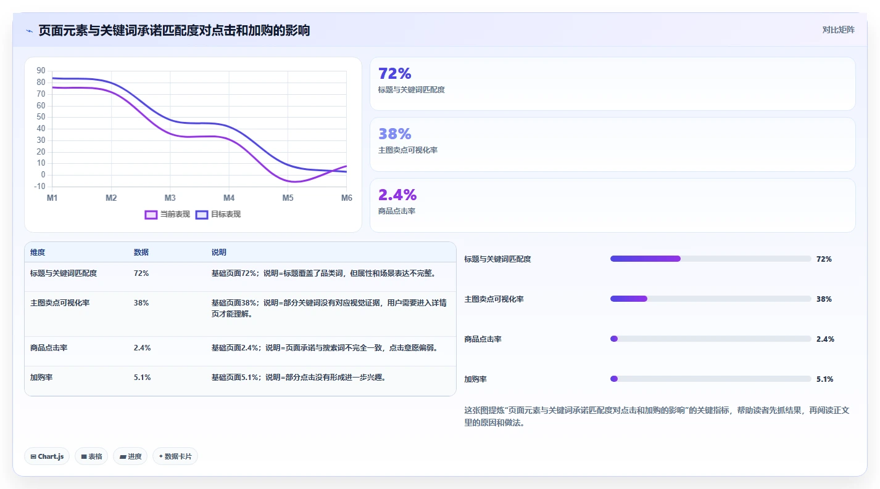Click the summary paragraph starting 这张图提炼
The height and width of the screenshot is (489, 880).
tap(657, 416)
